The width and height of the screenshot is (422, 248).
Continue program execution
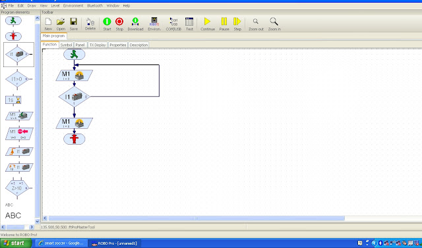click(208, 24)
